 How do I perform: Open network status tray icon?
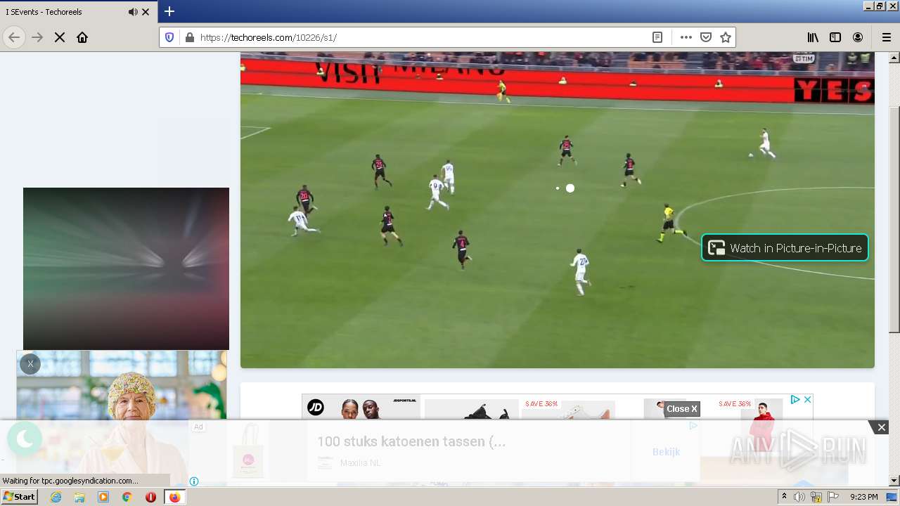[816, 497]
